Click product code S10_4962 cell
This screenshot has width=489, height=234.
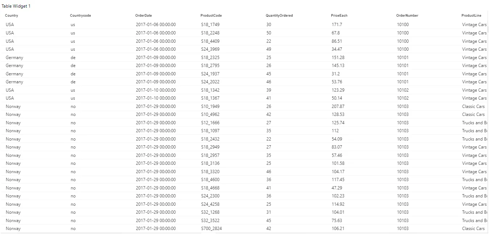tap(210, 114)
